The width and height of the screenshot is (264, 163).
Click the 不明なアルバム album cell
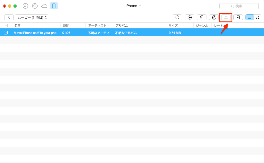(126, 33)
